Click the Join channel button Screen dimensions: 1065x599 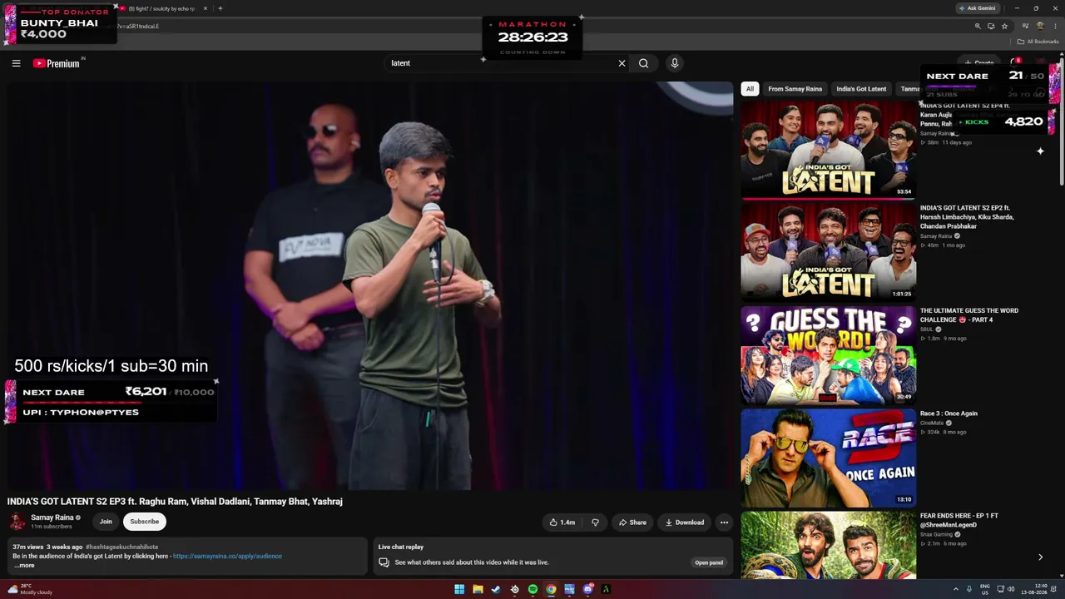click(x=106, y=522)
